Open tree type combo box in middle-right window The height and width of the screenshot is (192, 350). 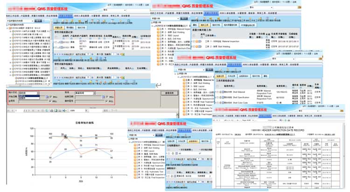(x=190, y=70)
